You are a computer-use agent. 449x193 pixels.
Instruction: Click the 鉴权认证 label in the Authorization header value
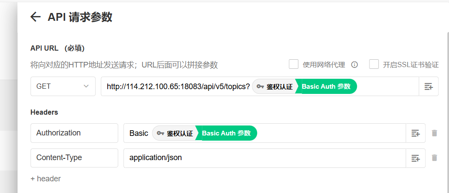[180, 133]
